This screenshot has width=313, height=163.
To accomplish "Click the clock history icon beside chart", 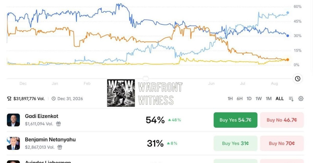I will pyautogui.click(x=298, y=79).
